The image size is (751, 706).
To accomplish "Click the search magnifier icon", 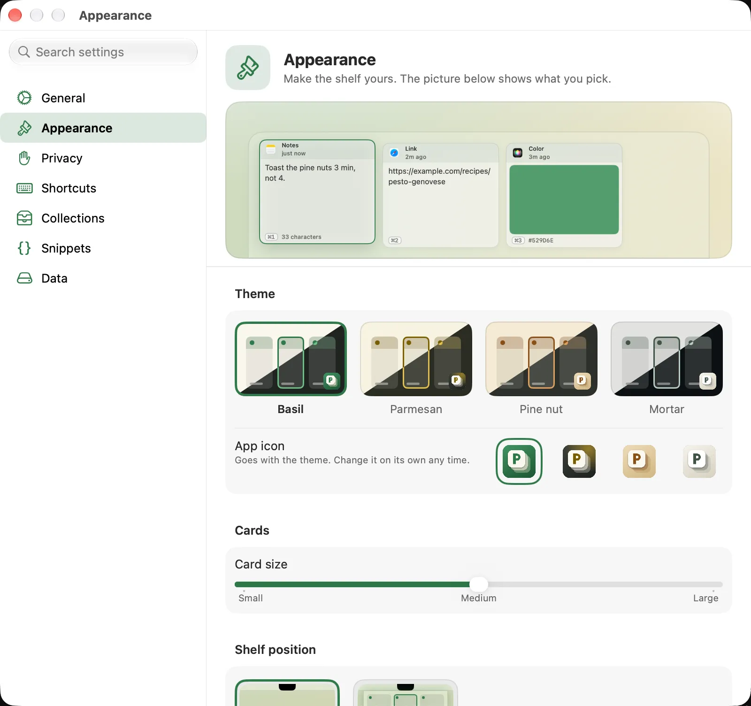I will (24, 52).
